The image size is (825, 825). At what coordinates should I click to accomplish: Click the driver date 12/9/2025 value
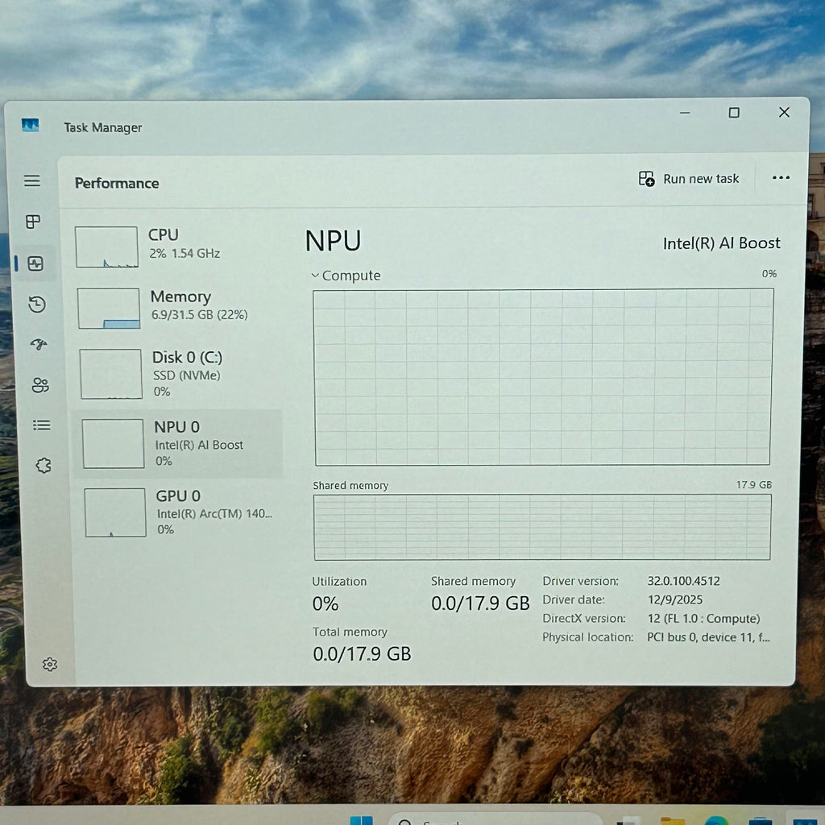tap(675, 599)
